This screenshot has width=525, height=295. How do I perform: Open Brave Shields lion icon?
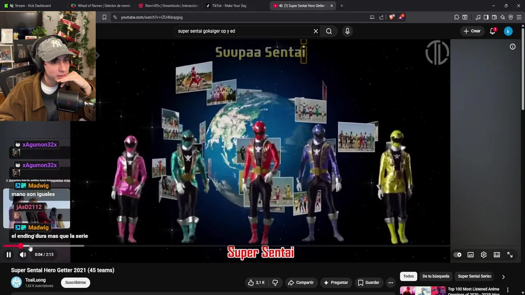tap(391, 17)
